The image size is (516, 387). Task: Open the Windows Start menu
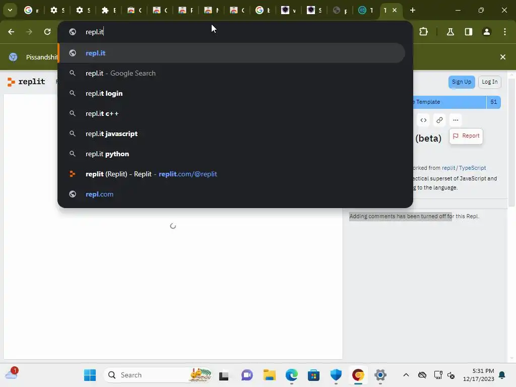pos(90,375)
